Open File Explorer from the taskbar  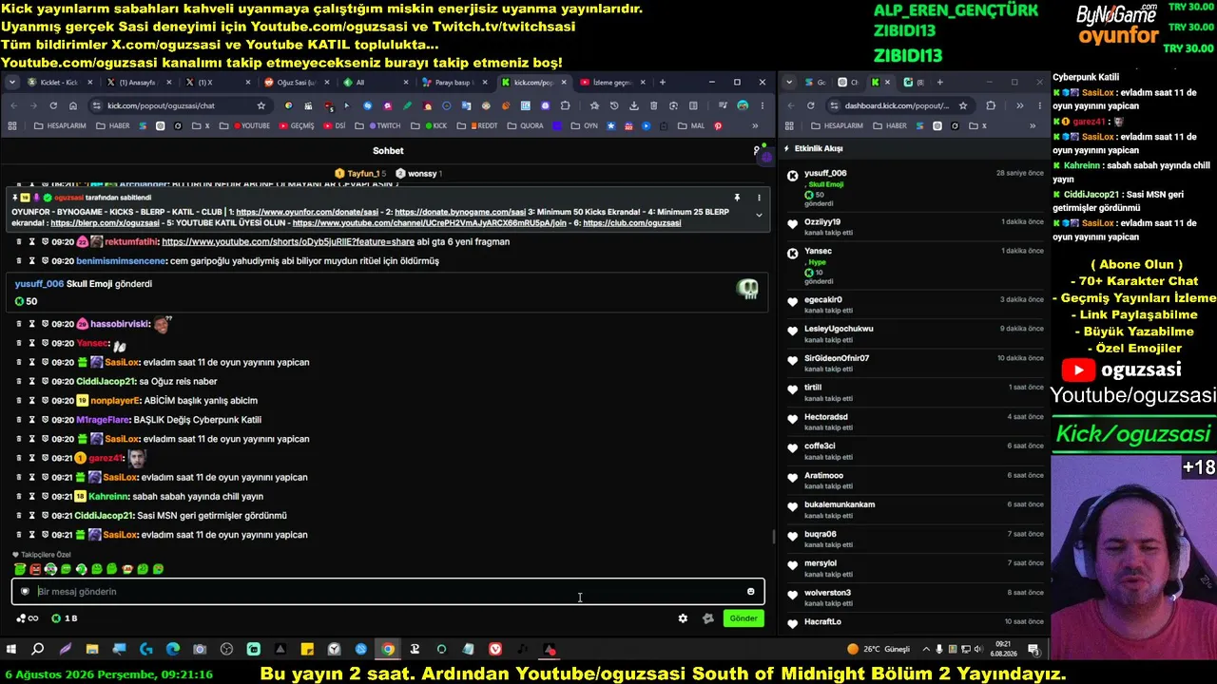coord(92,650)
